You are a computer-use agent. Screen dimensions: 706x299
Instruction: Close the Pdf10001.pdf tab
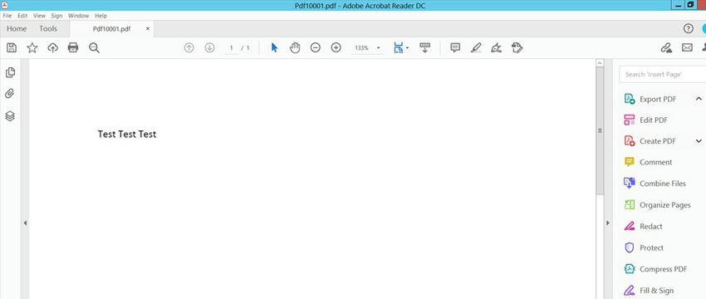pos(148,29)
